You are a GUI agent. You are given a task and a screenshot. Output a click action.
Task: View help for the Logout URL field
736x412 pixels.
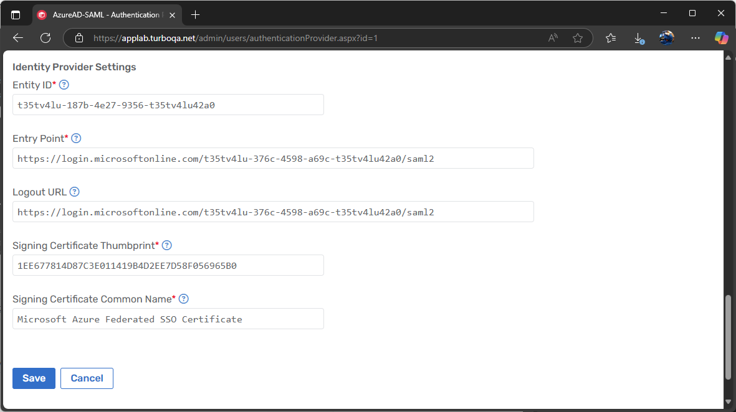click(x=74, y=192)
